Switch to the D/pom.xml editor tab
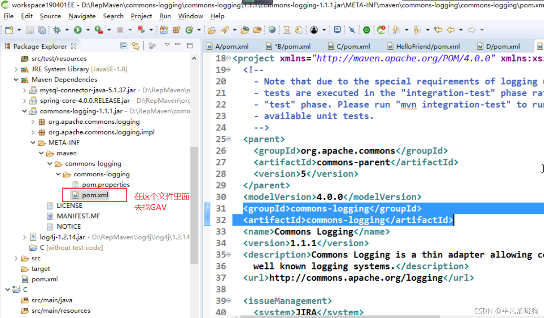This screenshot has height=318, width=544. point(499,46)
